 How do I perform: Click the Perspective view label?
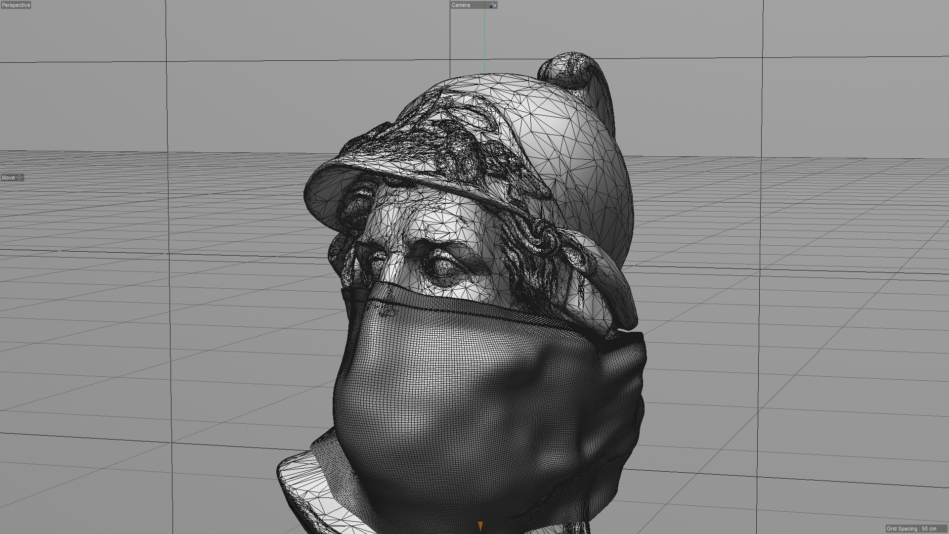point(16,5)
